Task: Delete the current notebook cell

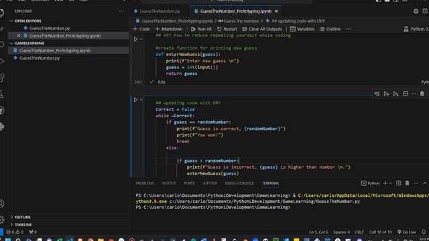Action: point(422,94)
